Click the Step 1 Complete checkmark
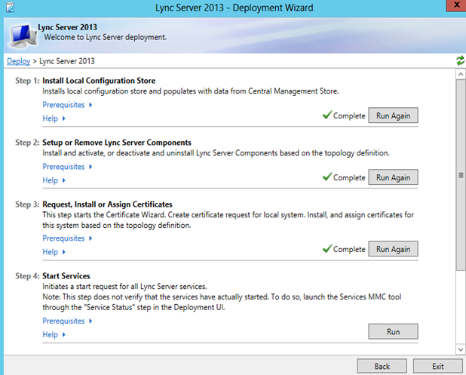The height and width of the screenshot is (375, 466). pos(327,115)
